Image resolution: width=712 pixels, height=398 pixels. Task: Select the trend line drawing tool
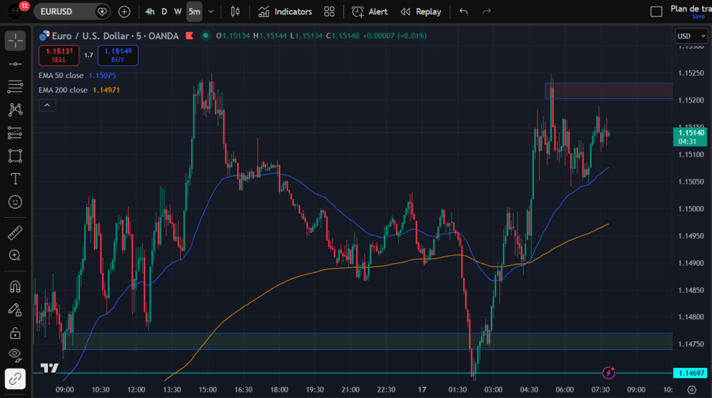point(15,64)
